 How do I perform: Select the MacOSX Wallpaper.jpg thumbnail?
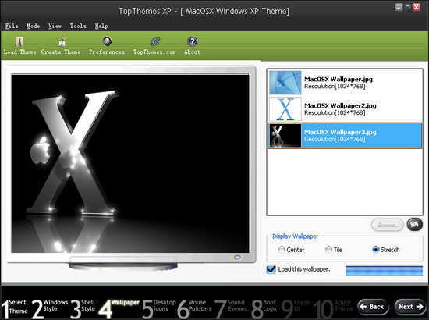[x=285, y=83]
